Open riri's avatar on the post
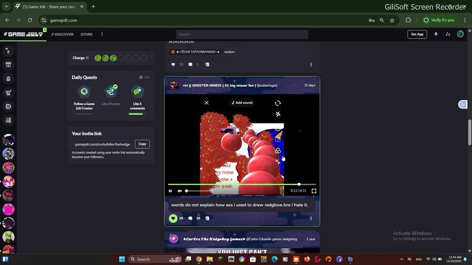Image resolution: width=472 pixels, height=265 pixels. [x=174, y=85]
